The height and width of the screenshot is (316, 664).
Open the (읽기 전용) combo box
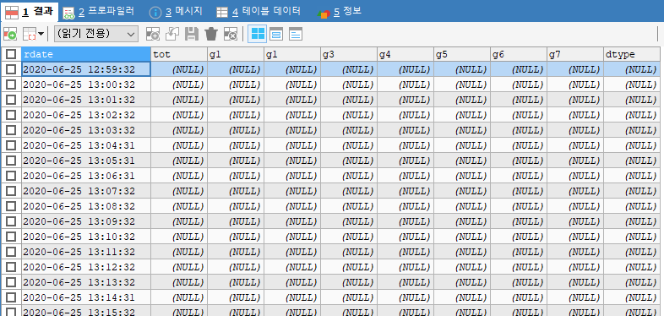point(96,34)
